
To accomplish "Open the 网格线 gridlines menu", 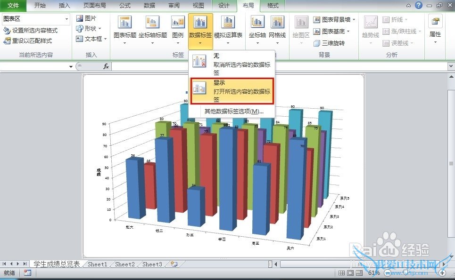I will pyautogui.click(x=277, y=30).
